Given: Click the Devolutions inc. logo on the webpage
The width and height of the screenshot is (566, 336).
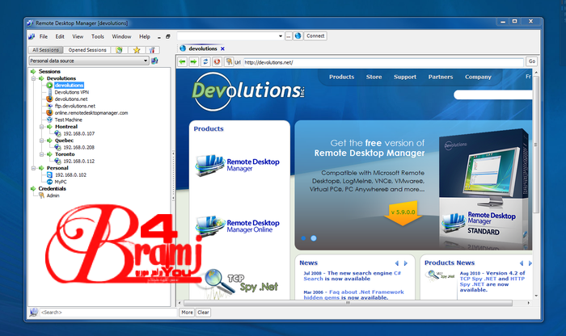Looking at the screenshot, I should 248,90.
